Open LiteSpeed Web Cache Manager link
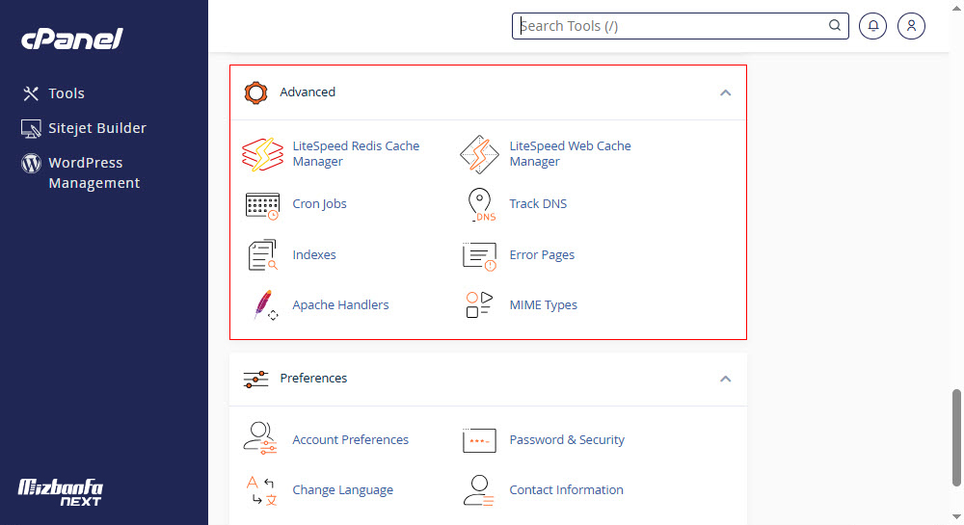964x525 pixels. 570,153
